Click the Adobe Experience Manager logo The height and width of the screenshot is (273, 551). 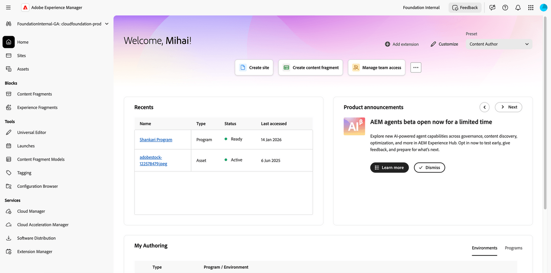pos(25,7)
